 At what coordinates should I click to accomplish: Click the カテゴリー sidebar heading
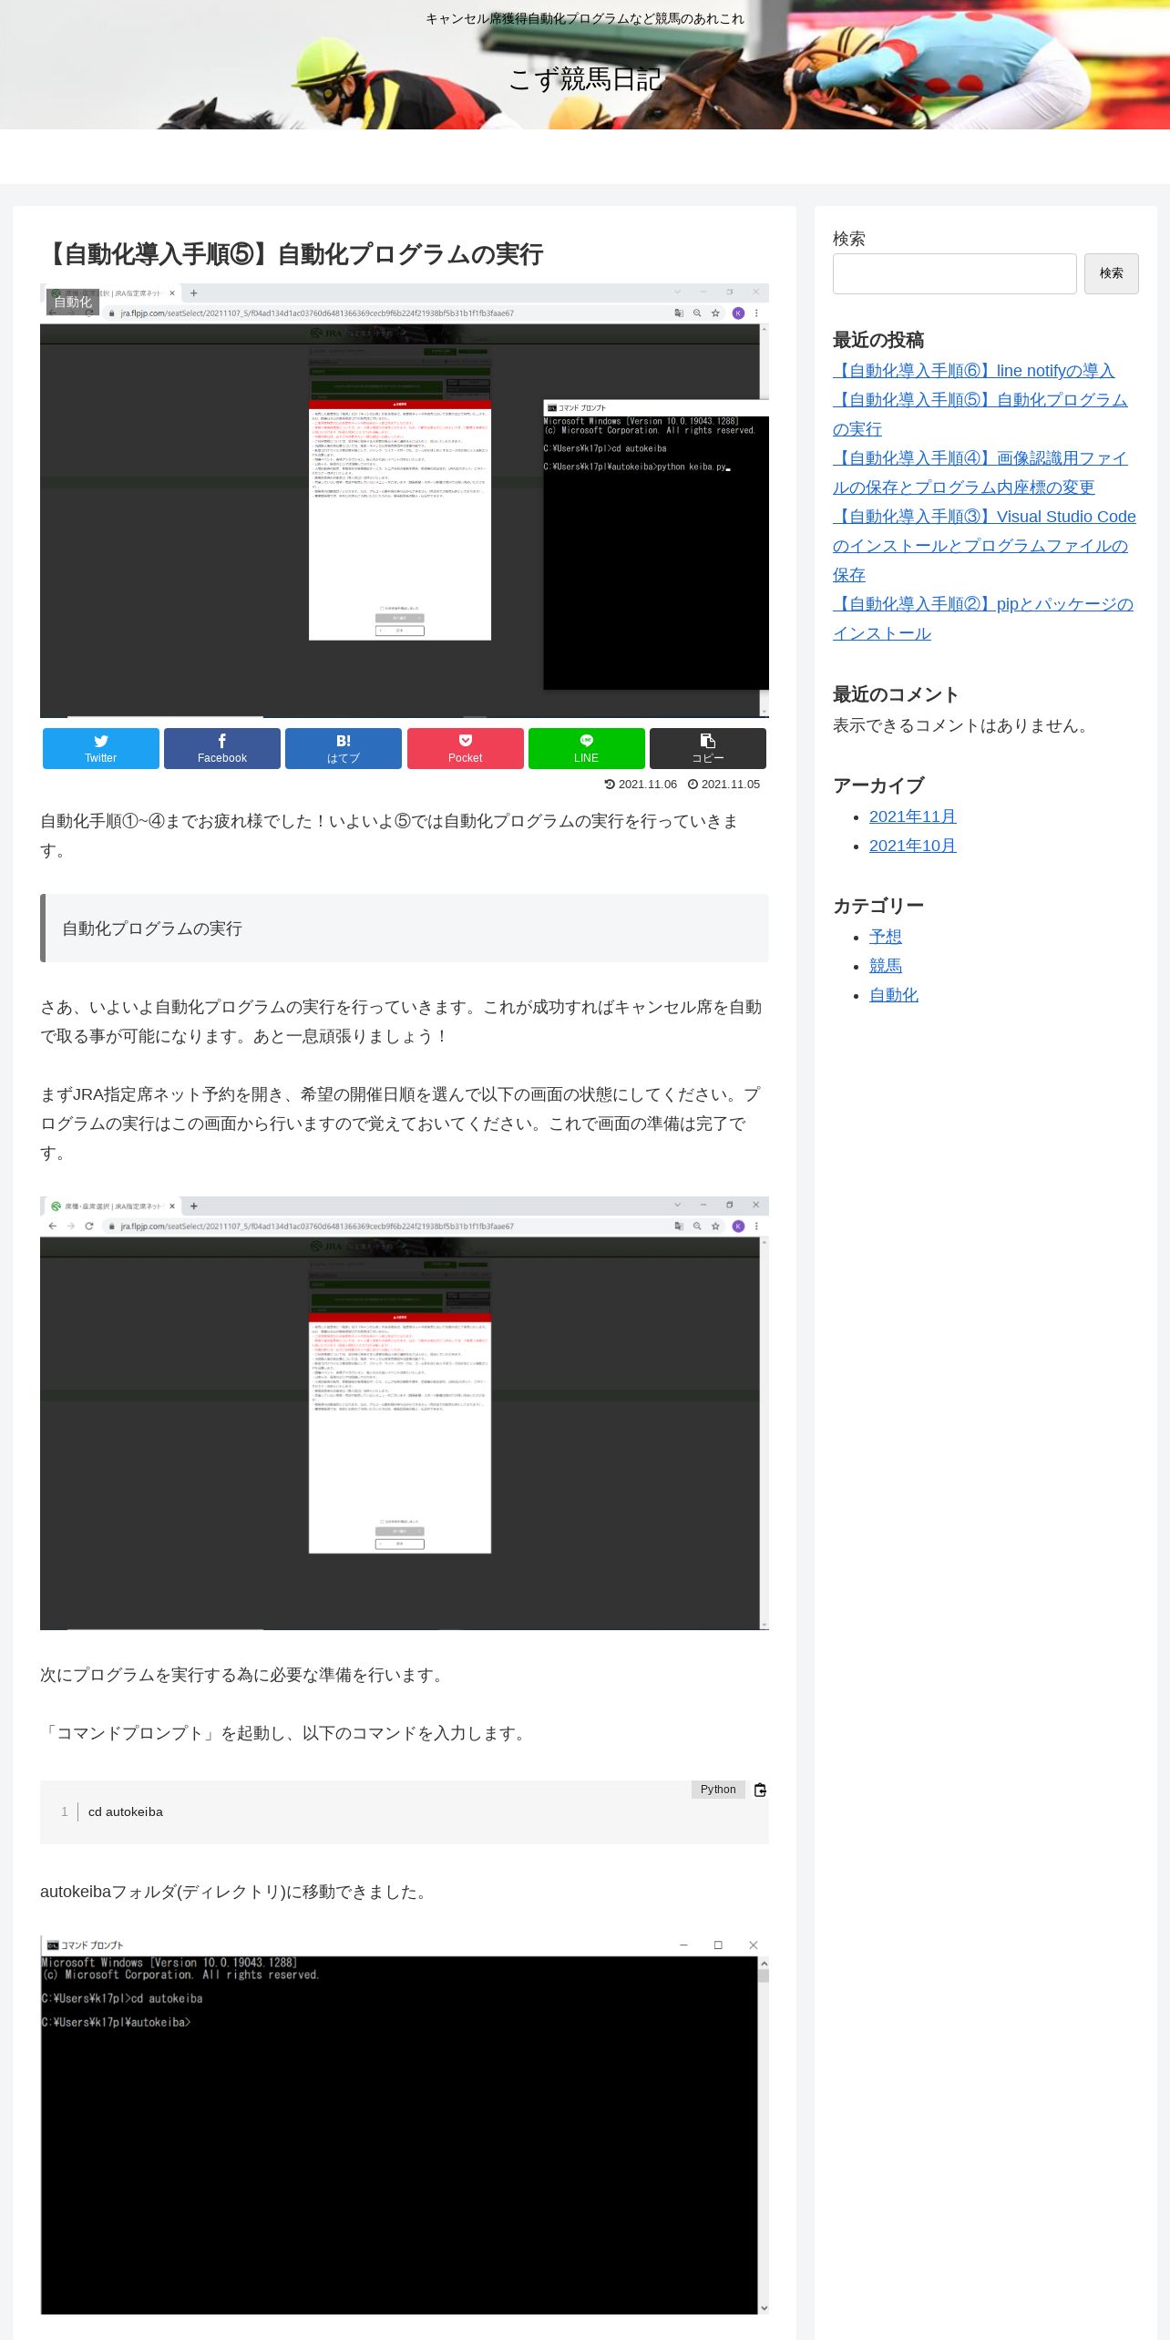[878, 906]
